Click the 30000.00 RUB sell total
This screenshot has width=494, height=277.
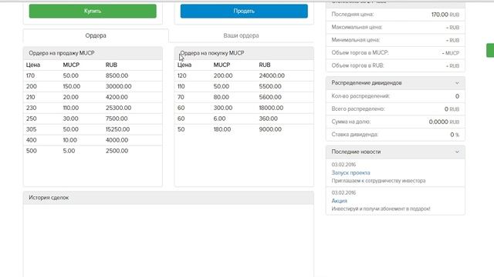coord(118,86)
